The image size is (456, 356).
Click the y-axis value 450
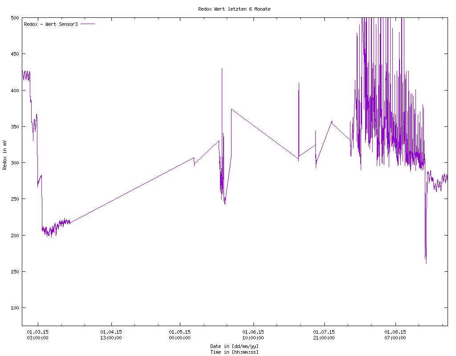15,54
